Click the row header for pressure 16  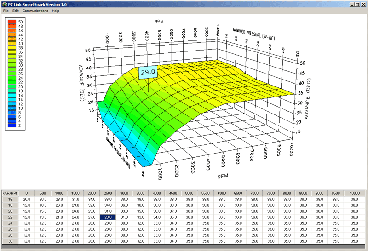10,199
